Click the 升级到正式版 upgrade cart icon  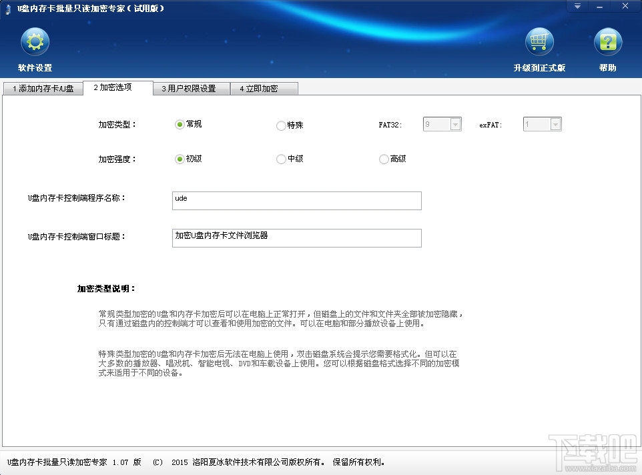click(x=541, y=41)
